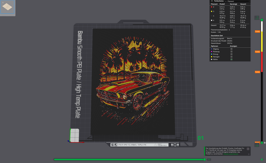Image resolution: width=266 pixels, height=163 pixels.
Task: Enable the Rückzug display checkbox
Action: click(x=231, y=52)
